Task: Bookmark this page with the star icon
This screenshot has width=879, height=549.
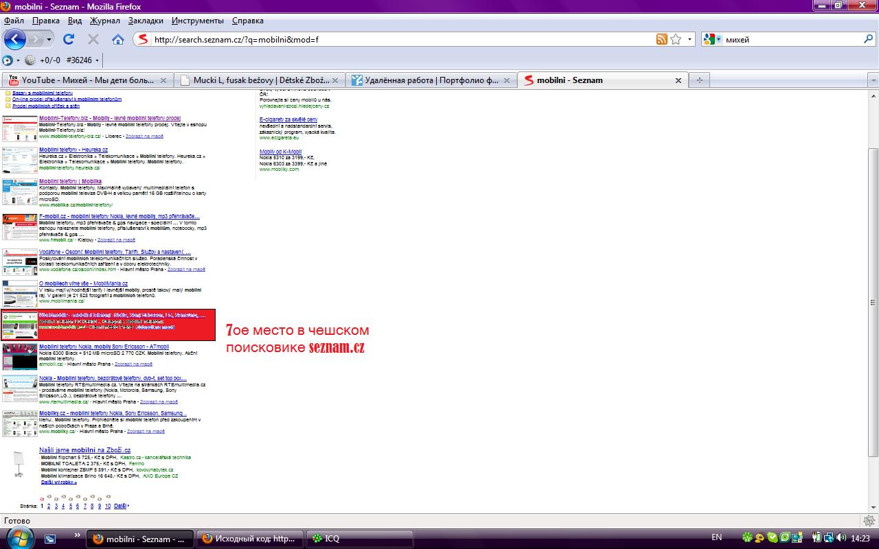Action: (676, 39)
